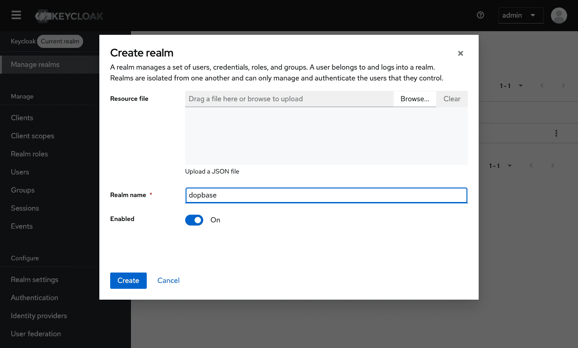
Task: Click the Create button
Action: click(128, 281)
